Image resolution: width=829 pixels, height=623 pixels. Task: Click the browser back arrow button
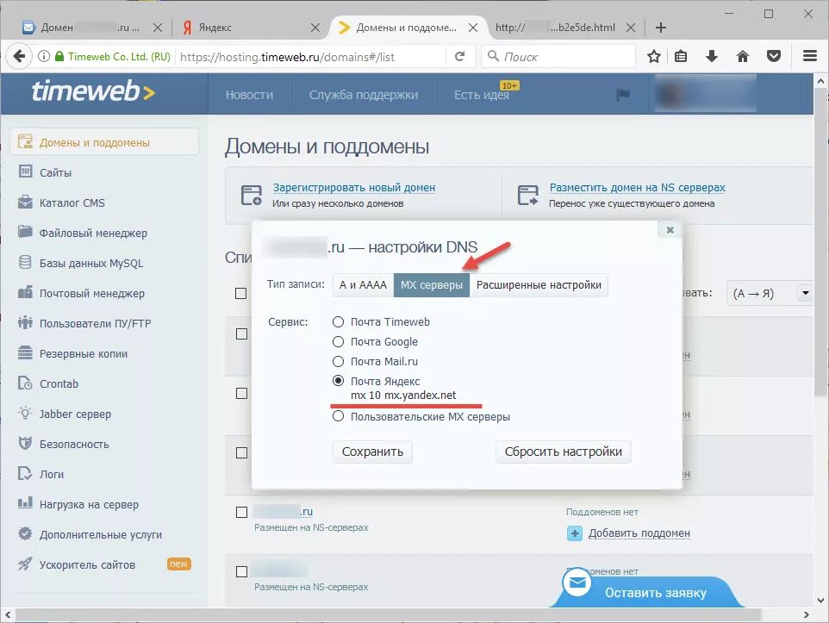19,56
